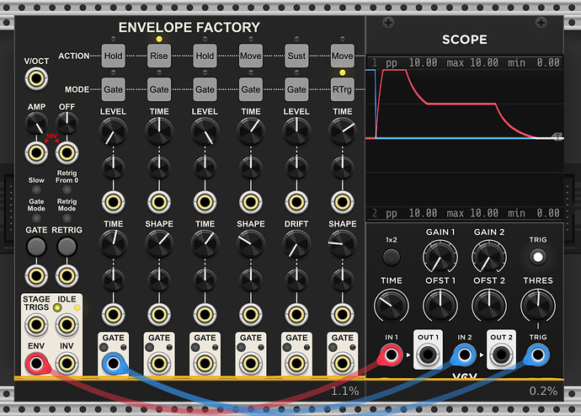Click first stage LEVEL main knob

[113, 131]
